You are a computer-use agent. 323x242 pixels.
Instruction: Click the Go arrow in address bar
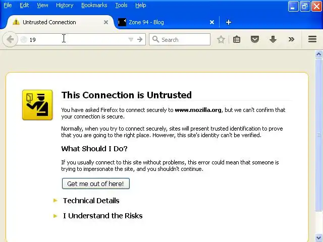pyautogui.click(x=140, y=39)
